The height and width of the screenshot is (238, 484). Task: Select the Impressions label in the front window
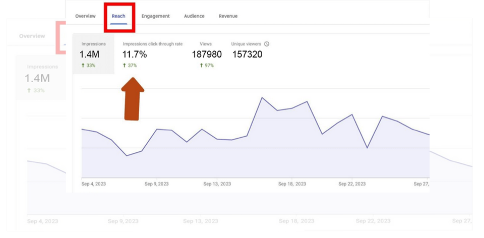point(93,44)
